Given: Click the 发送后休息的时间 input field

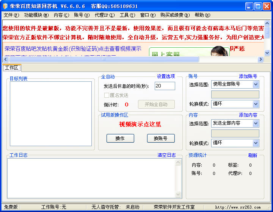Looking at the screenshot, I should click(x=165, y=86).
